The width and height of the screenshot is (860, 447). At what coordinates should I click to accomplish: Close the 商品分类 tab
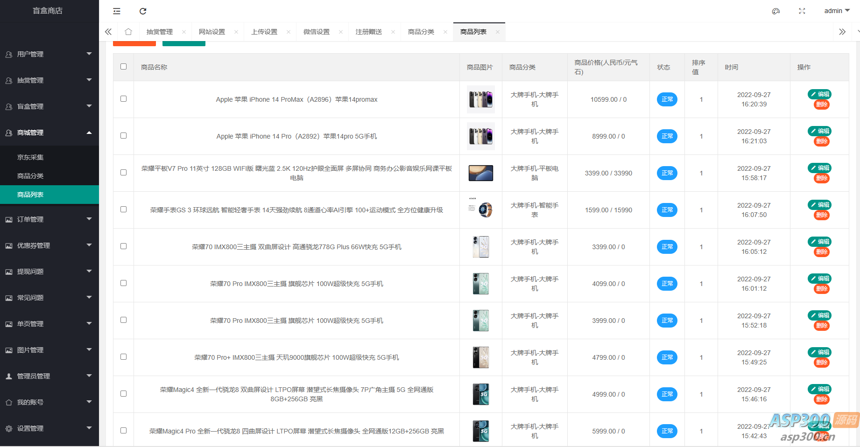[x=445, y=32]
